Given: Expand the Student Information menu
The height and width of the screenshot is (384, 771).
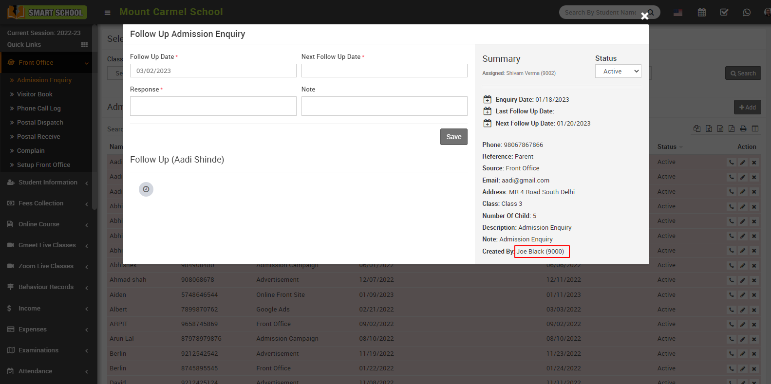Looking at the screenshot, I should 47,183.
